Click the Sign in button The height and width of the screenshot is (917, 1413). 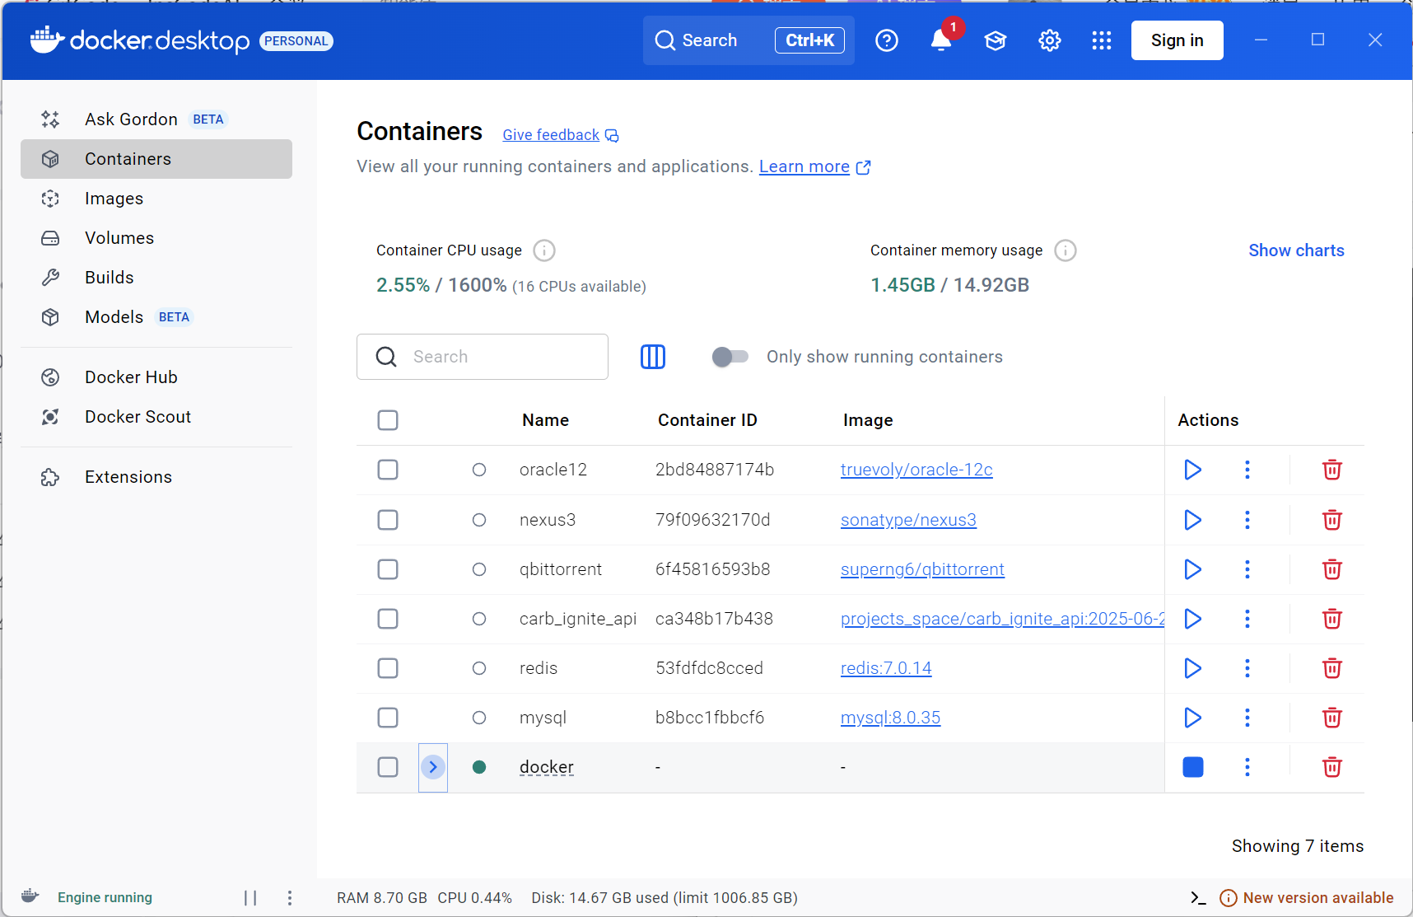click(1177, 40)
